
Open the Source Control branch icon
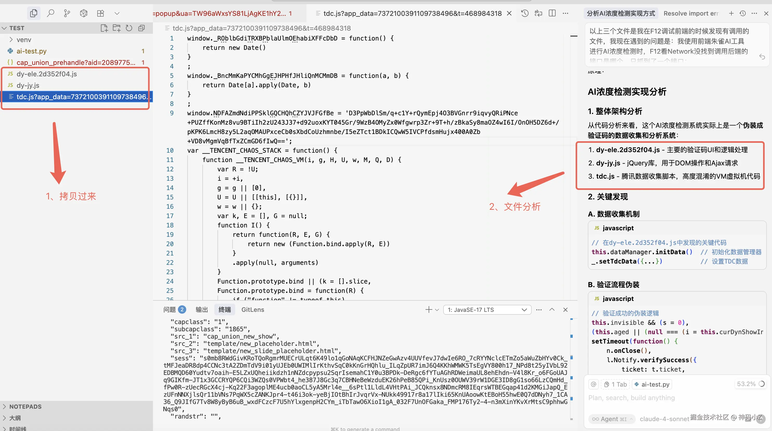[67, 13]
